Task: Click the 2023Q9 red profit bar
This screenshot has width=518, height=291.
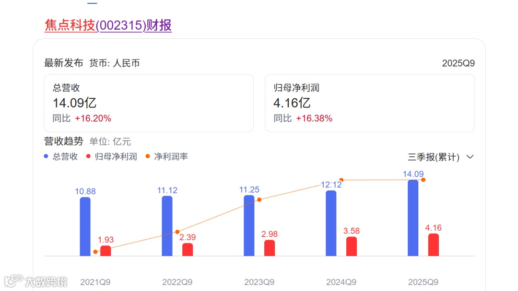Action: tap(270, 248)
